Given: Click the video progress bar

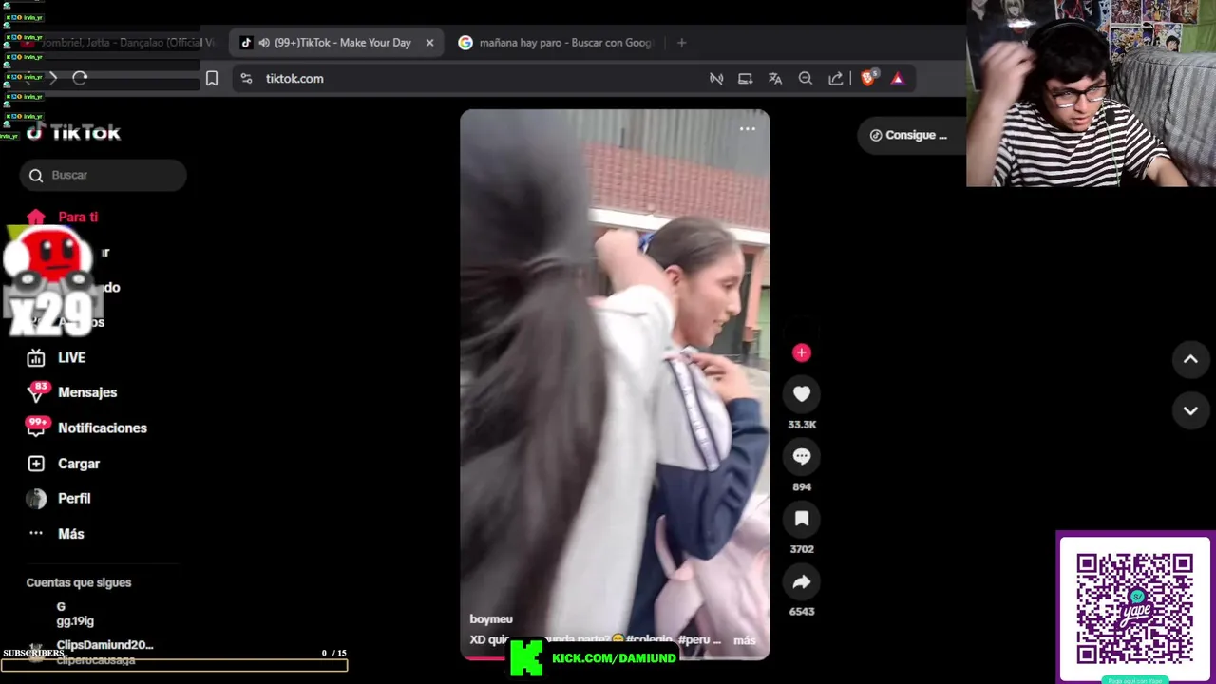Looking at the screenshot, I should pos(615,657).
